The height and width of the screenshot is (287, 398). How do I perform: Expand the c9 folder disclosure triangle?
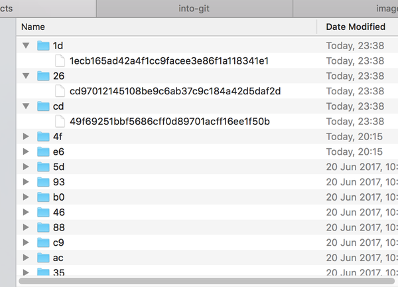click(27, 242)
